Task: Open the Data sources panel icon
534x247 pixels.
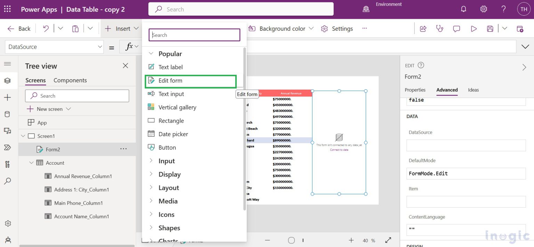Action: pyautogui.click(x=7, y=114)
